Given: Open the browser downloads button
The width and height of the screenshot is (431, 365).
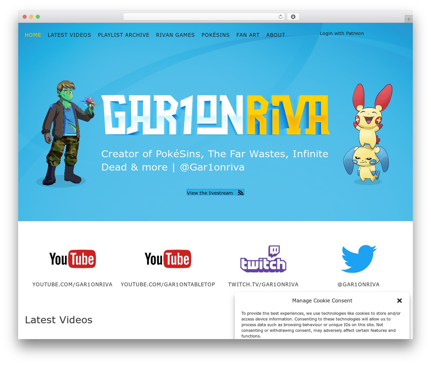Looking at the screenshot, I should tap(293, 17).
